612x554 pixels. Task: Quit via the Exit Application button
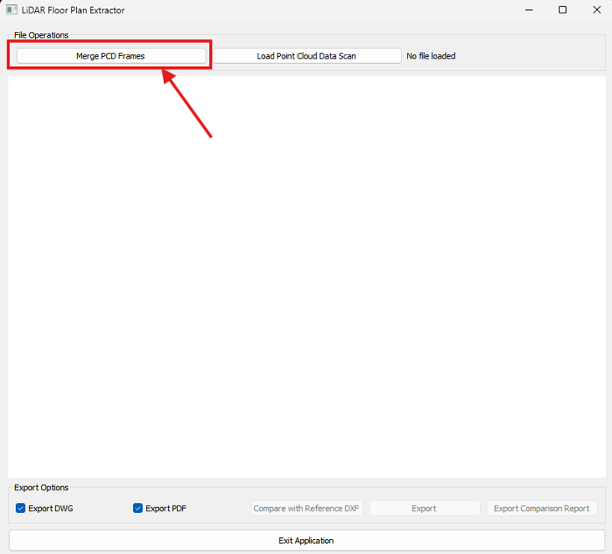point(307,541)
